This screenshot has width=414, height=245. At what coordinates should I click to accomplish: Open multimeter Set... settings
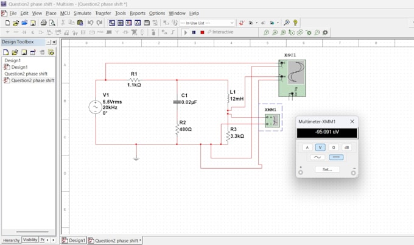tap(328, 169)
